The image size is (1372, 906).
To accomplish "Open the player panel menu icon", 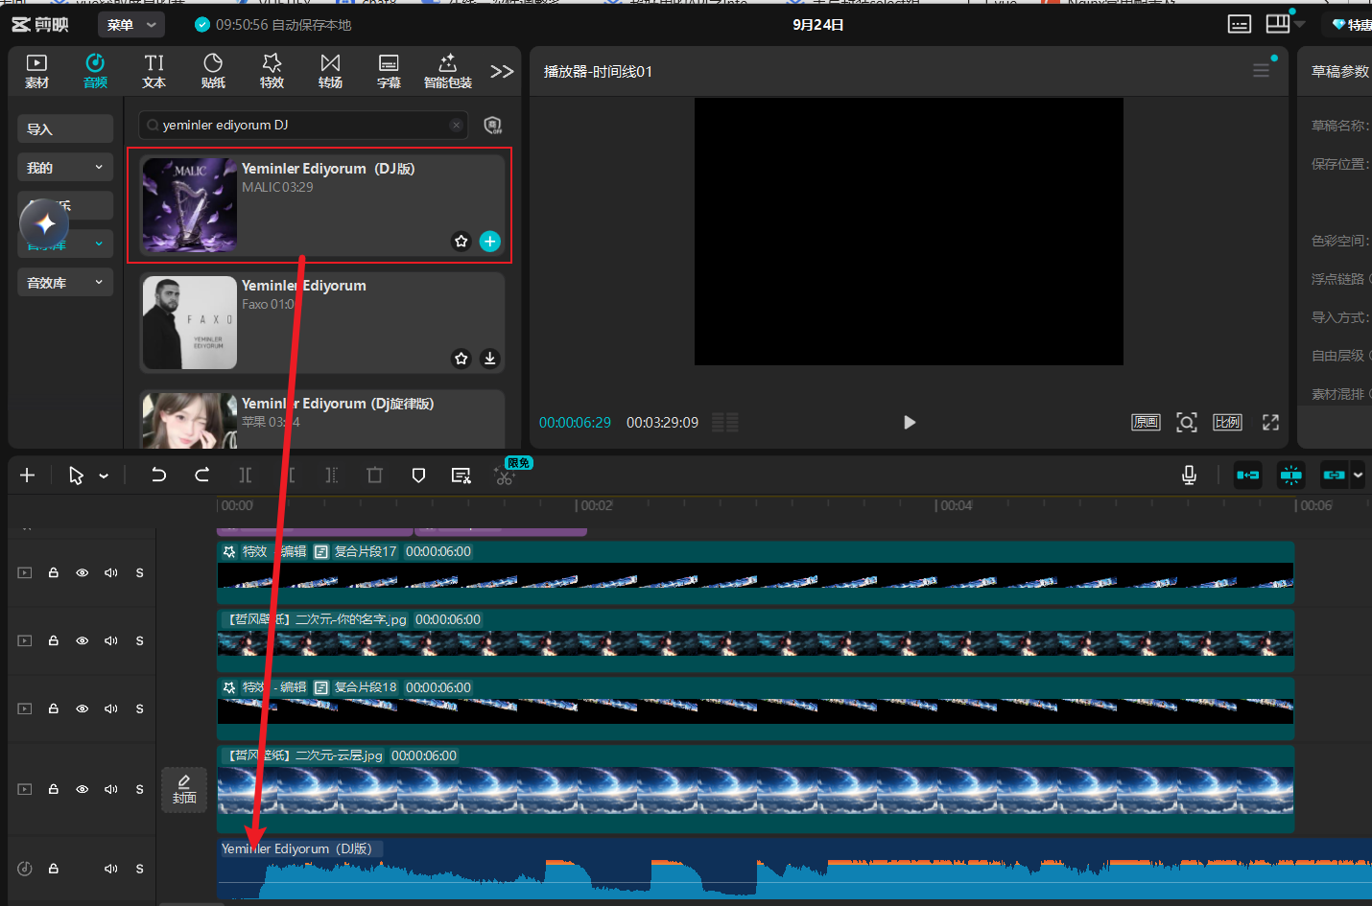I will point(1261,71).
